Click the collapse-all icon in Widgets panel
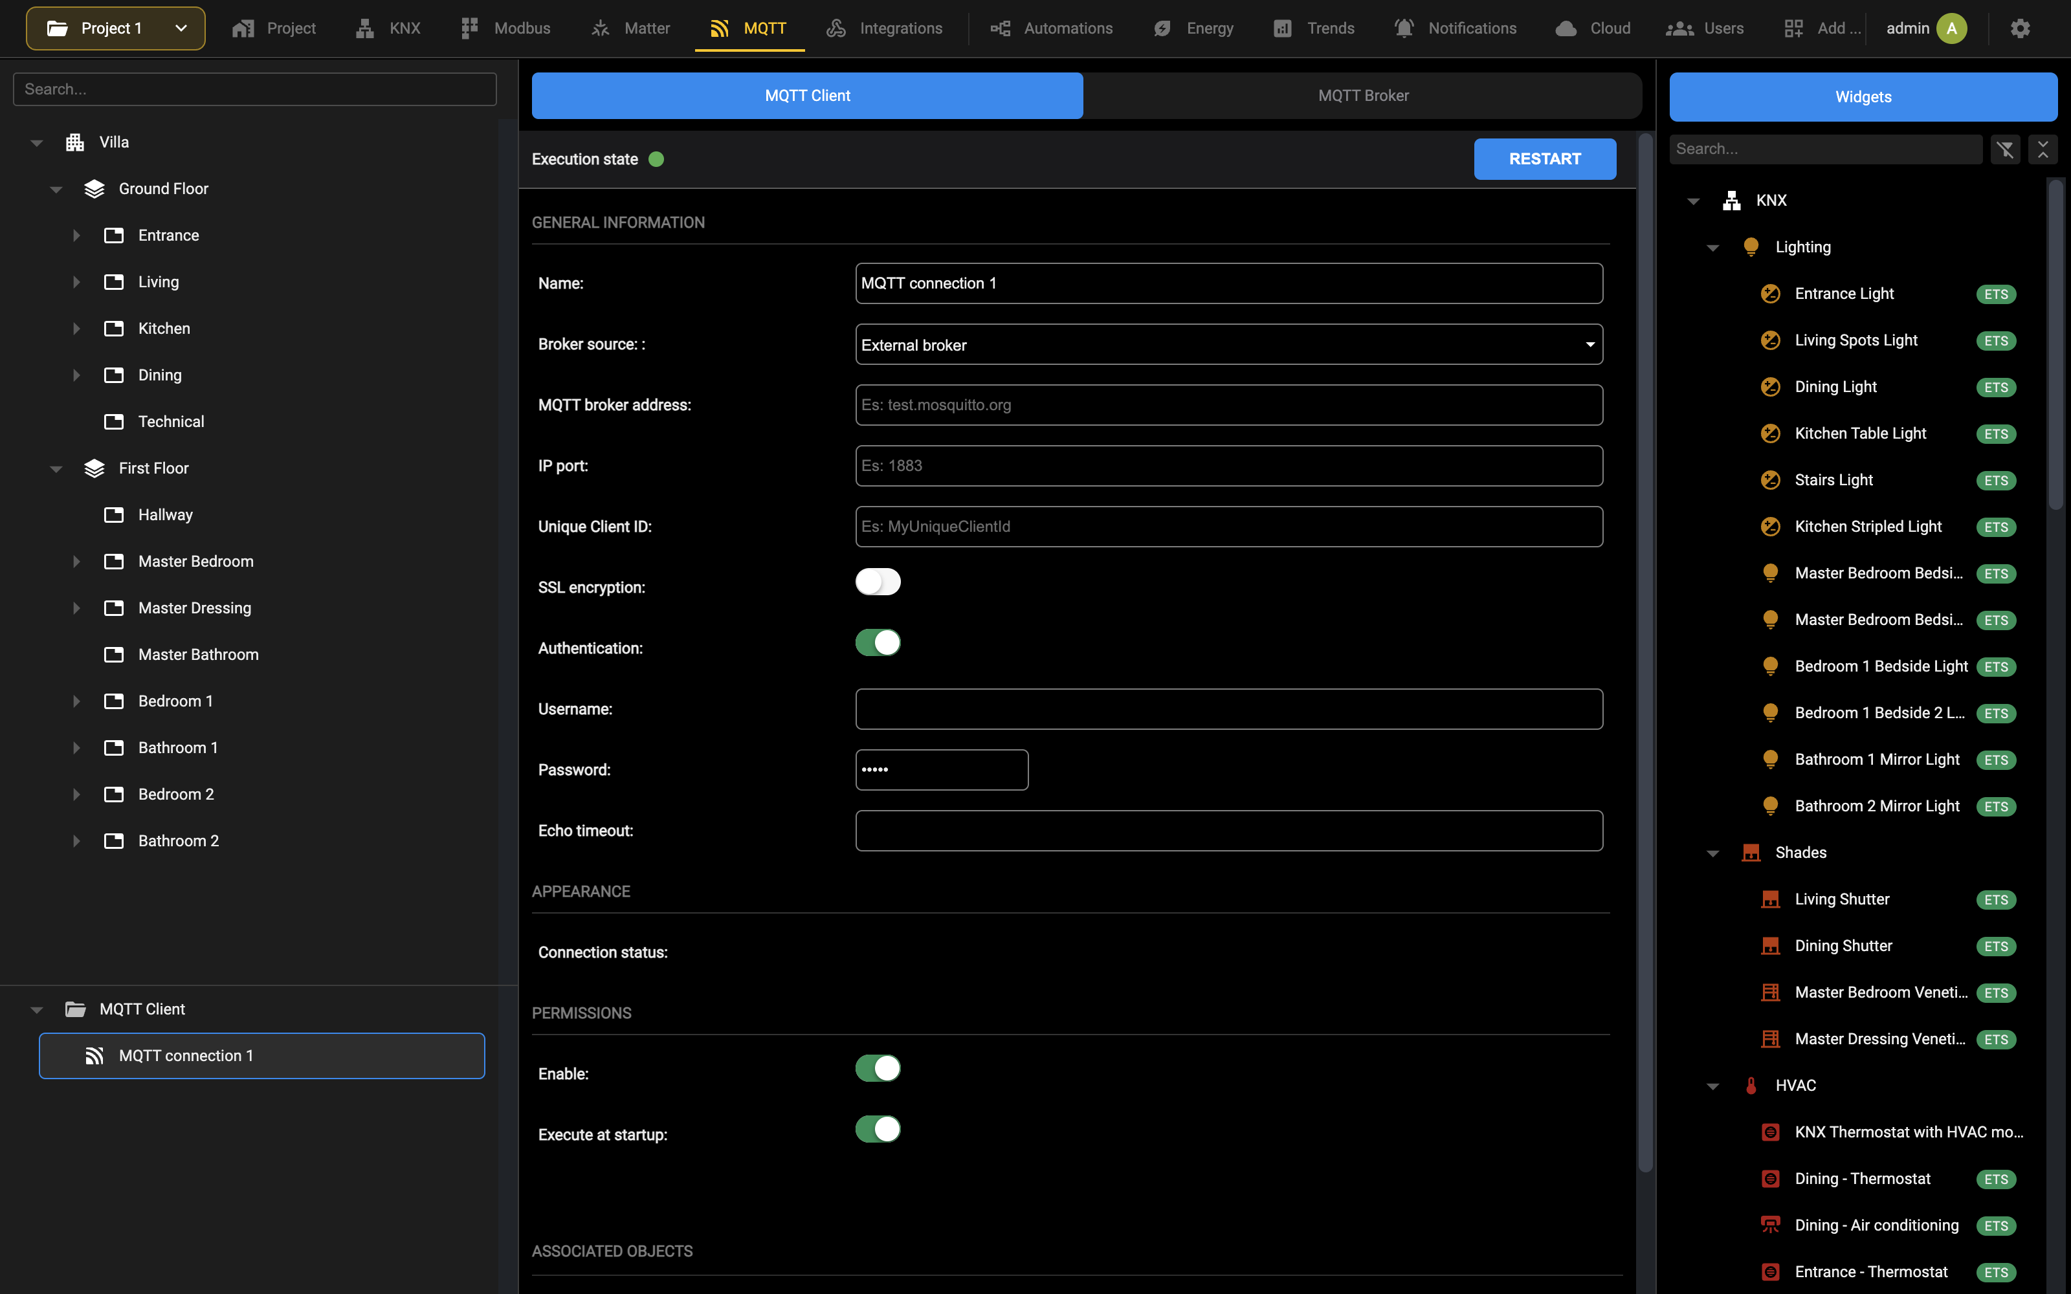This screenshot has height=1294, width=2071. pyautogui.click(x=2043, y=149)
